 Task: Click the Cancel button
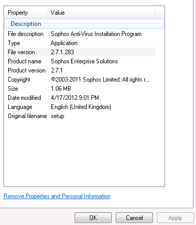[134, 217]
